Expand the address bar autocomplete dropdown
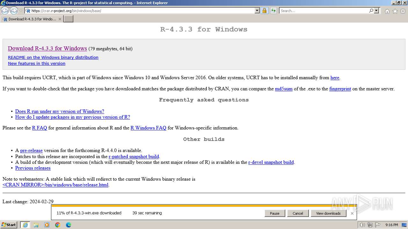This screenshot has height=229, width=408. click(x=257, y=11)
